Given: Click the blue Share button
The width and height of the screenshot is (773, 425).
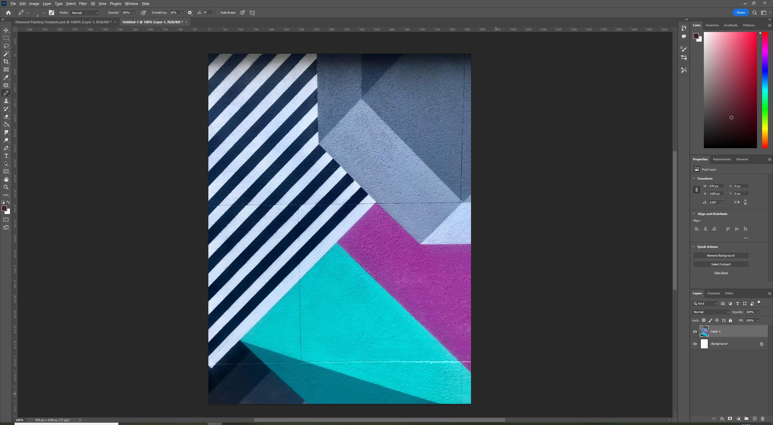Looking at the screenshot, I should click(x=741, y=13).
